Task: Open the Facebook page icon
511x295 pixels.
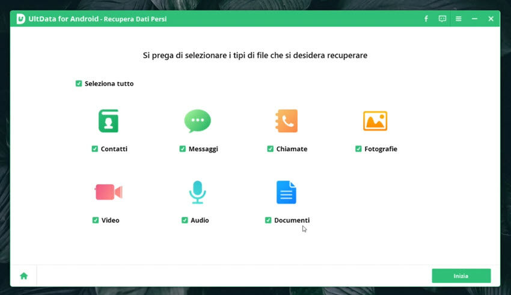Action: (x=426, y=19)
